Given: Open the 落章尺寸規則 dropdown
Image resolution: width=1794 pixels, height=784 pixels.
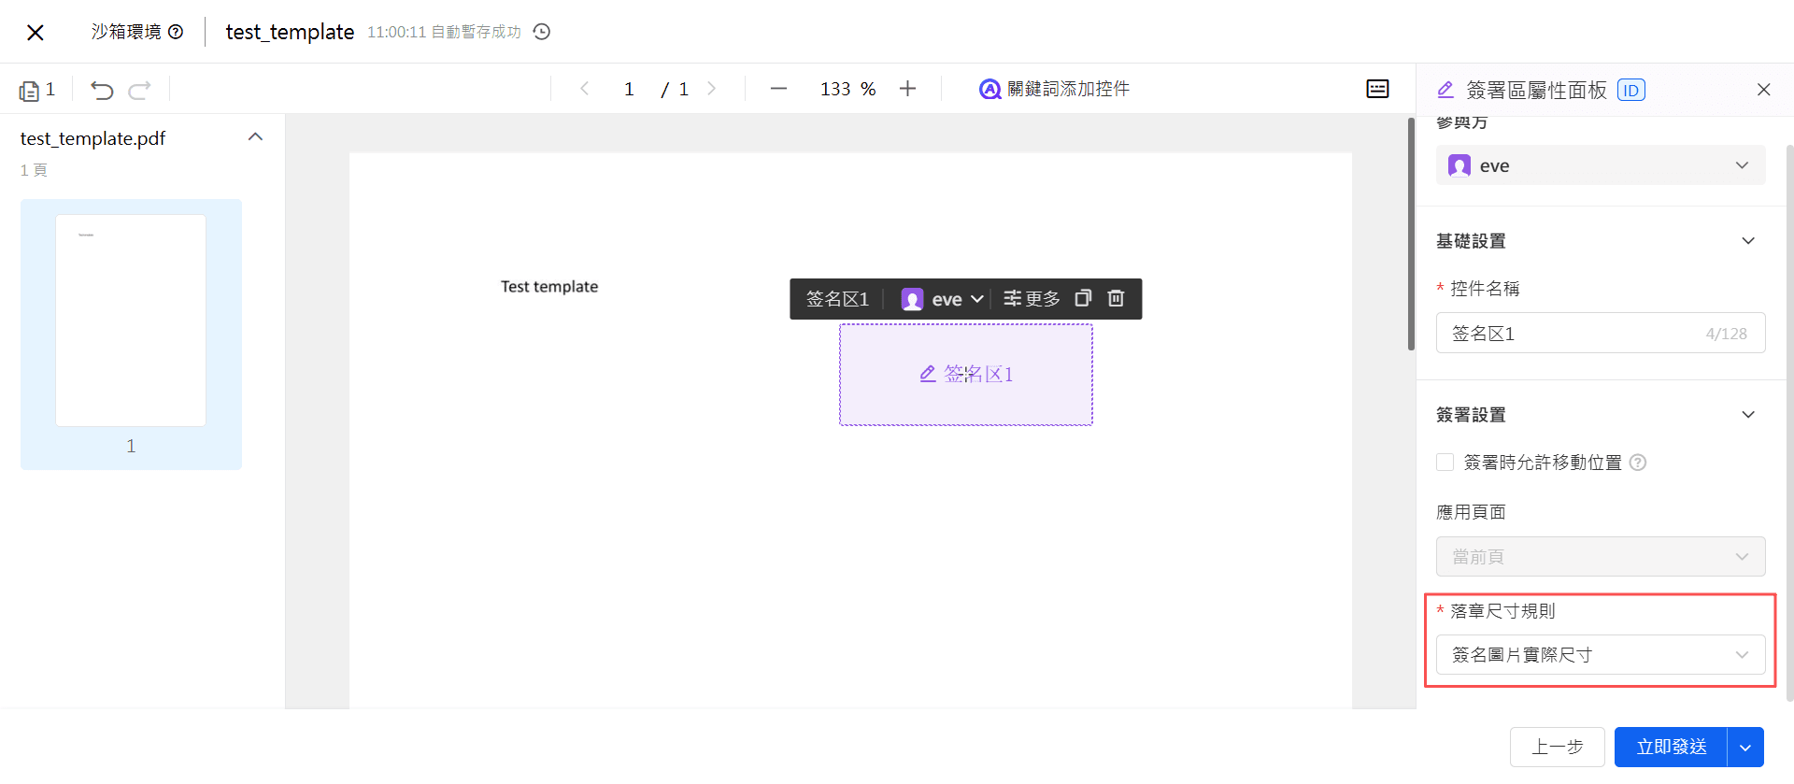Looking at the screenshot, I should click(x=1600, y=655).
